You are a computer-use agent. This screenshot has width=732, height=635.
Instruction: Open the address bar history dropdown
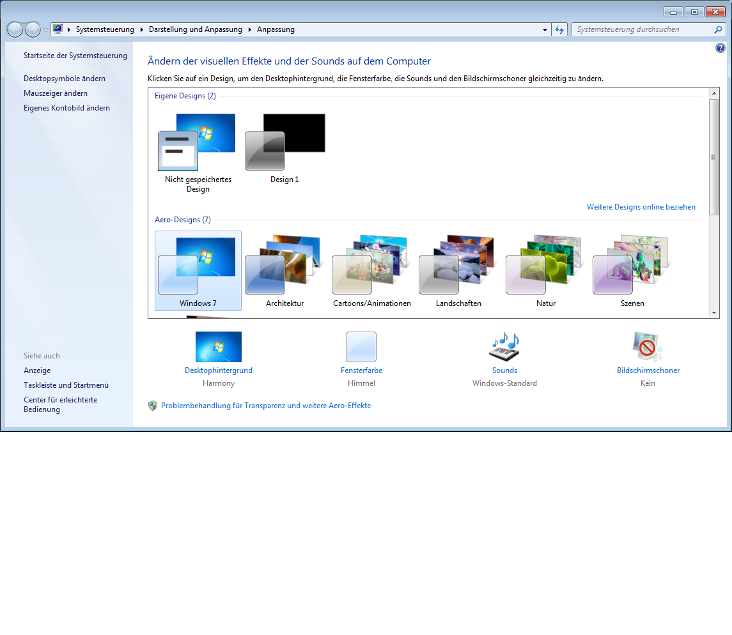545,29
